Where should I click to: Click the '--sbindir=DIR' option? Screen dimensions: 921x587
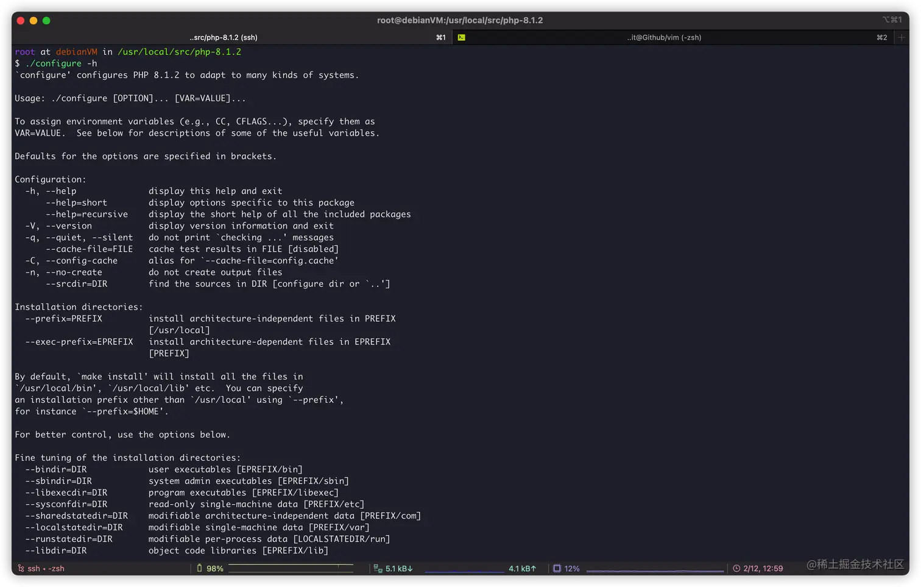(58, 480)
